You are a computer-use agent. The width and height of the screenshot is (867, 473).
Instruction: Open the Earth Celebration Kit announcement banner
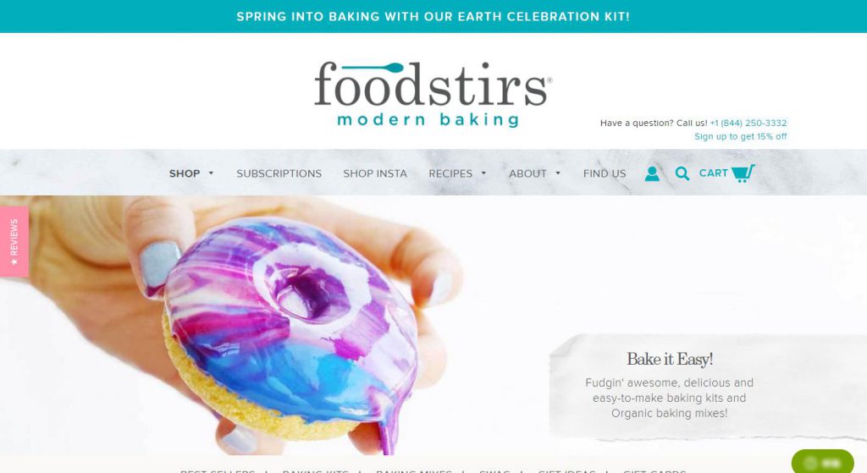point(433,17)
